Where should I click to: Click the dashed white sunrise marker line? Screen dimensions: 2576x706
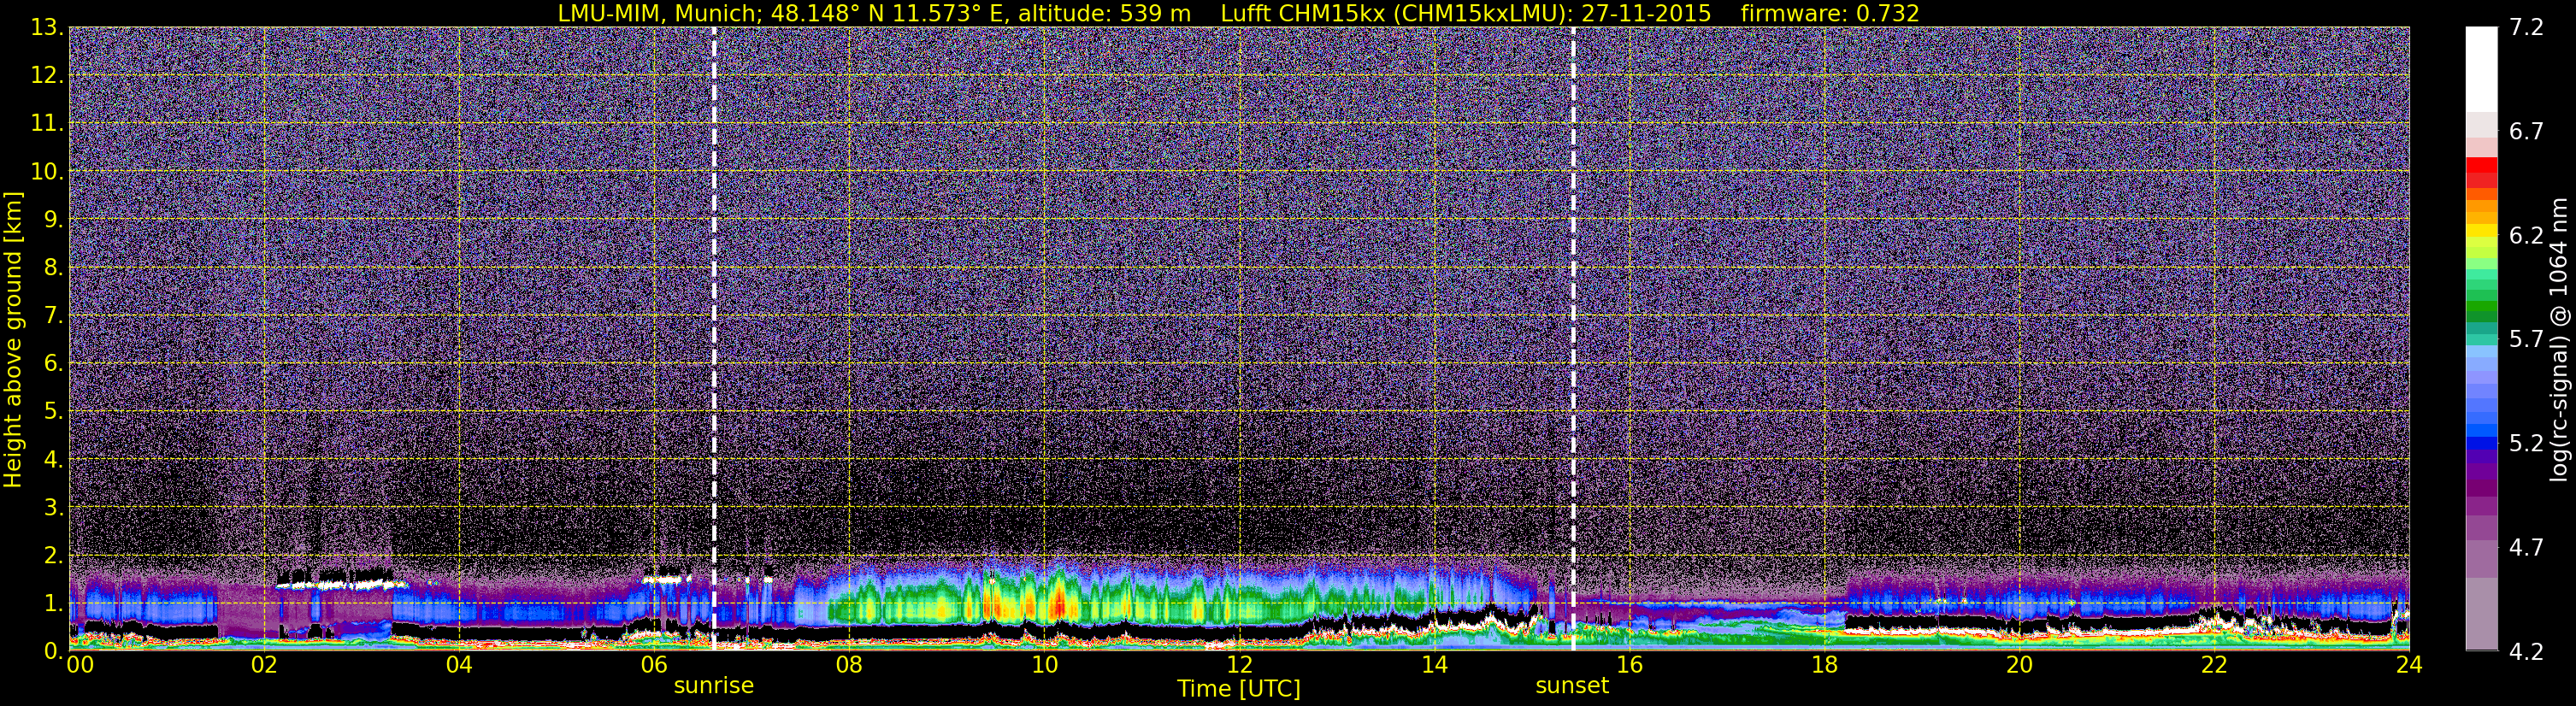point(714,339)
